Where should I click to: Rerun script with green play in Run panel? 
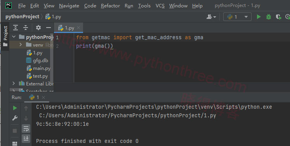coord(15,108)
